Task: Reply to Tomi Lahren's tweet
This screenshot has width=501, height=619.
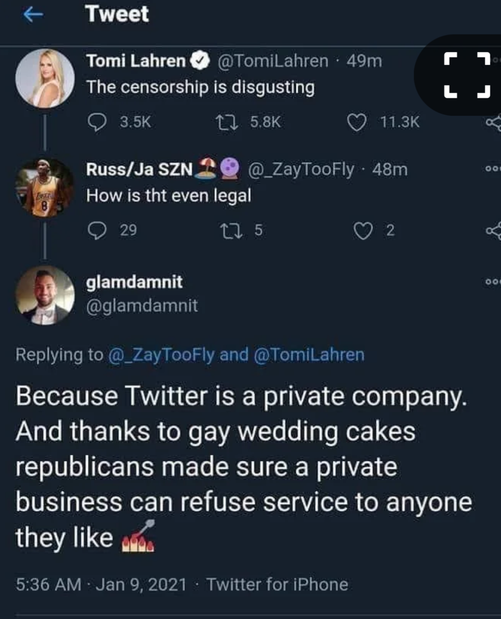Action: [98, 122]
